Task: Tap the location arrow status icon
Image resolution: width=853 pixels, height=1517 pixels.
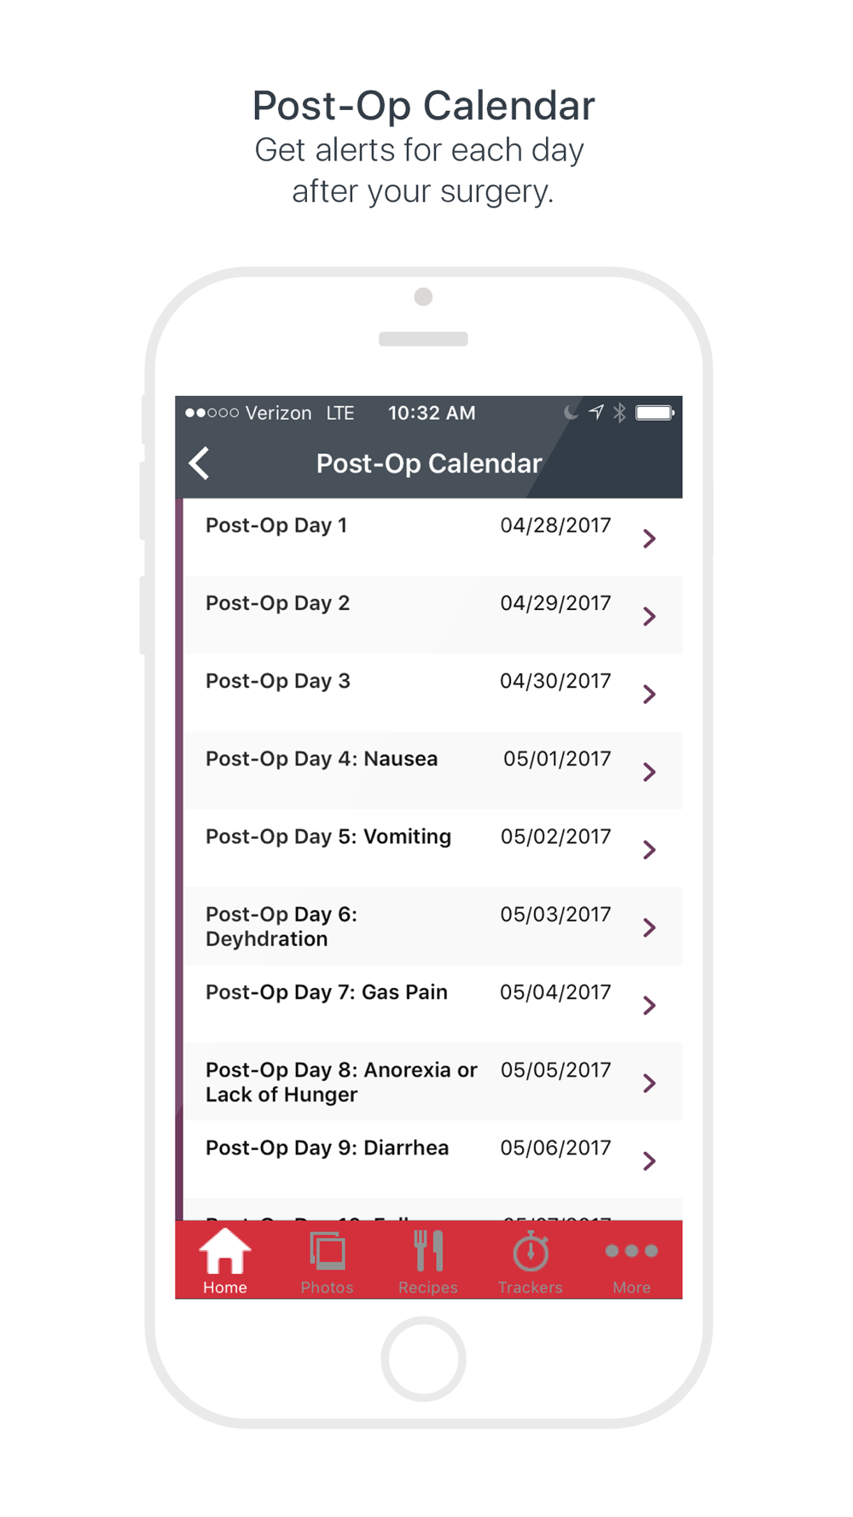Action: [596, 412]
